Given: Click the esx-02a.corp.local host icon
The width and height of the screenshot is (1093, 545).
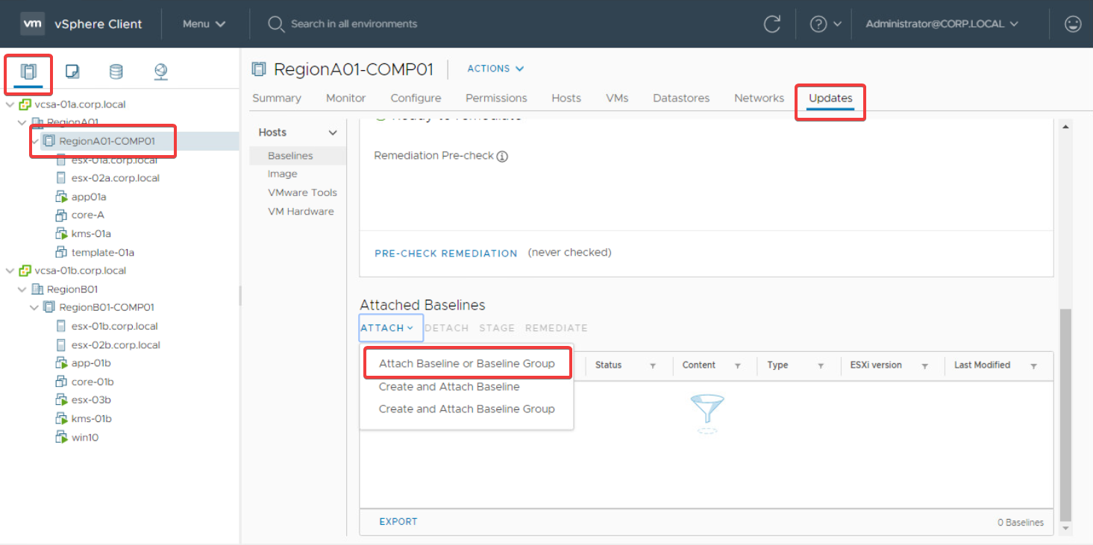Looking at the screenshot, I should point(61,178).
